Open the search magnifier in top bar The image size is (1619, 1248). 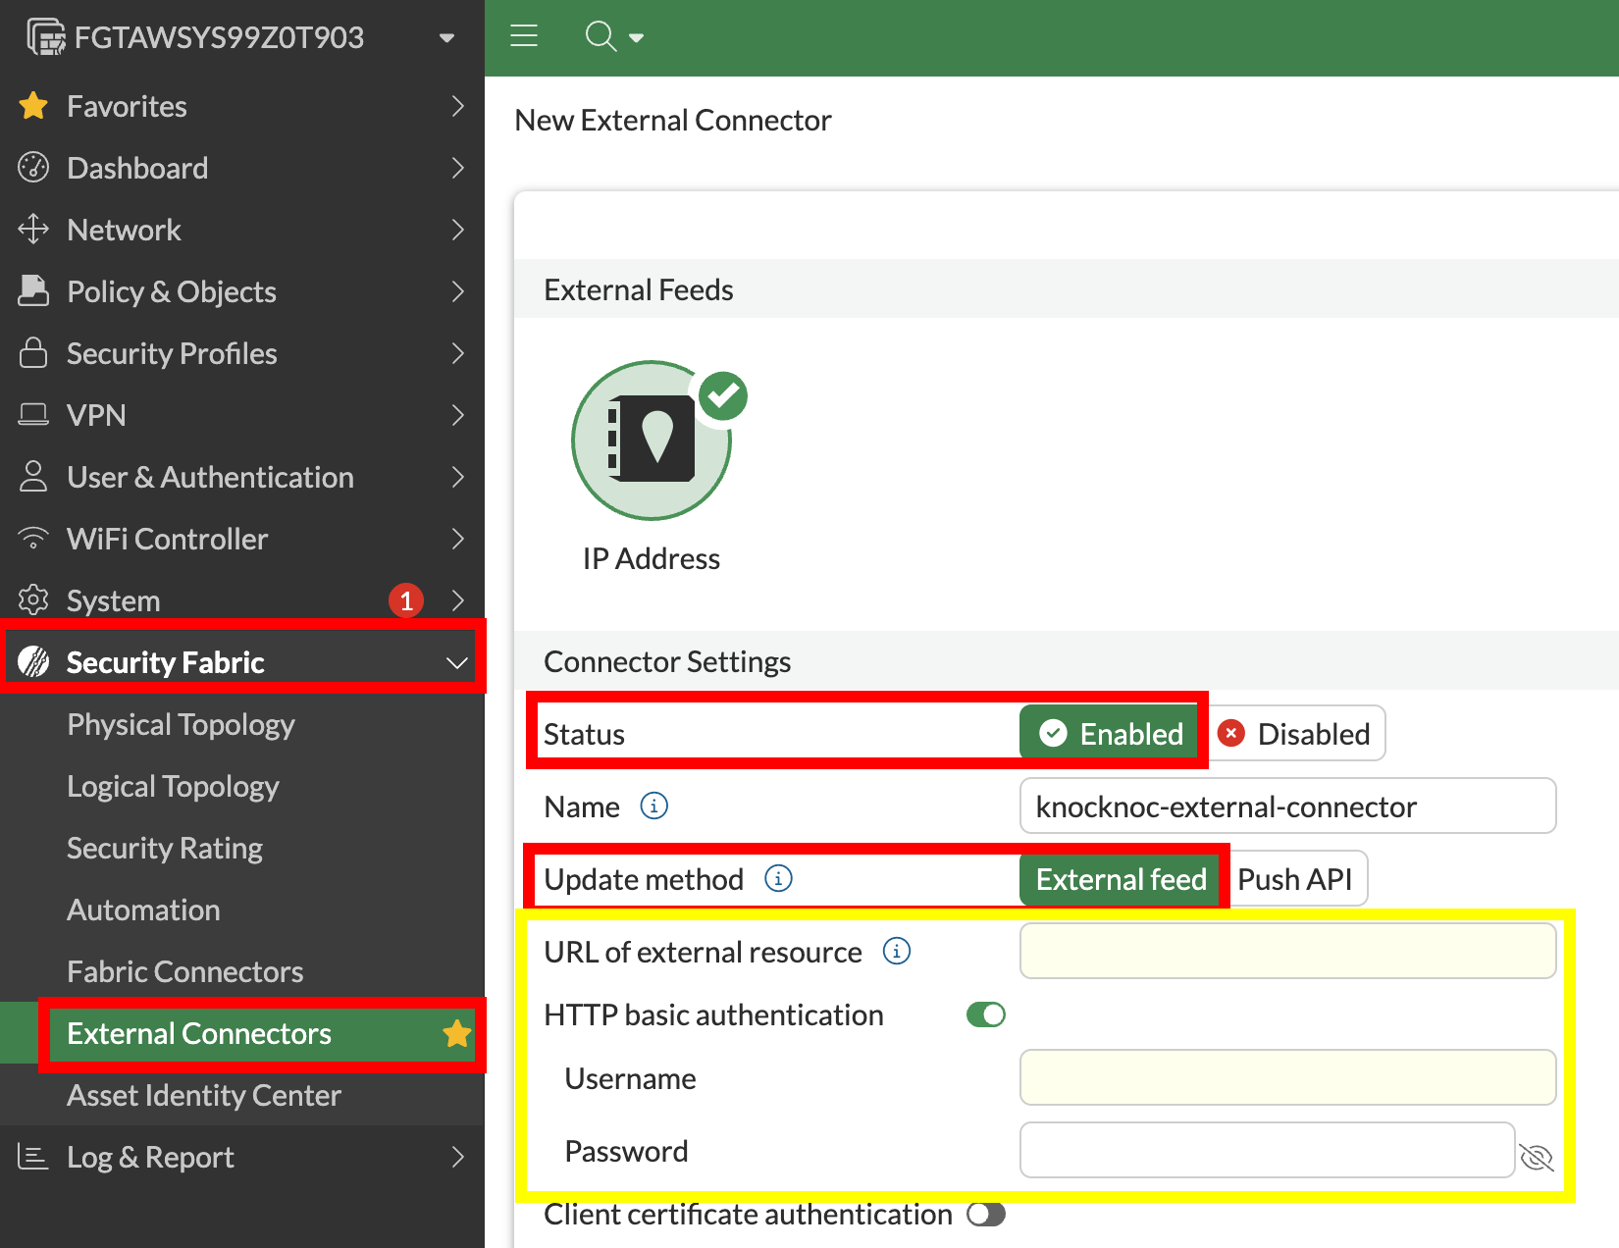click(x=601, y=37)
